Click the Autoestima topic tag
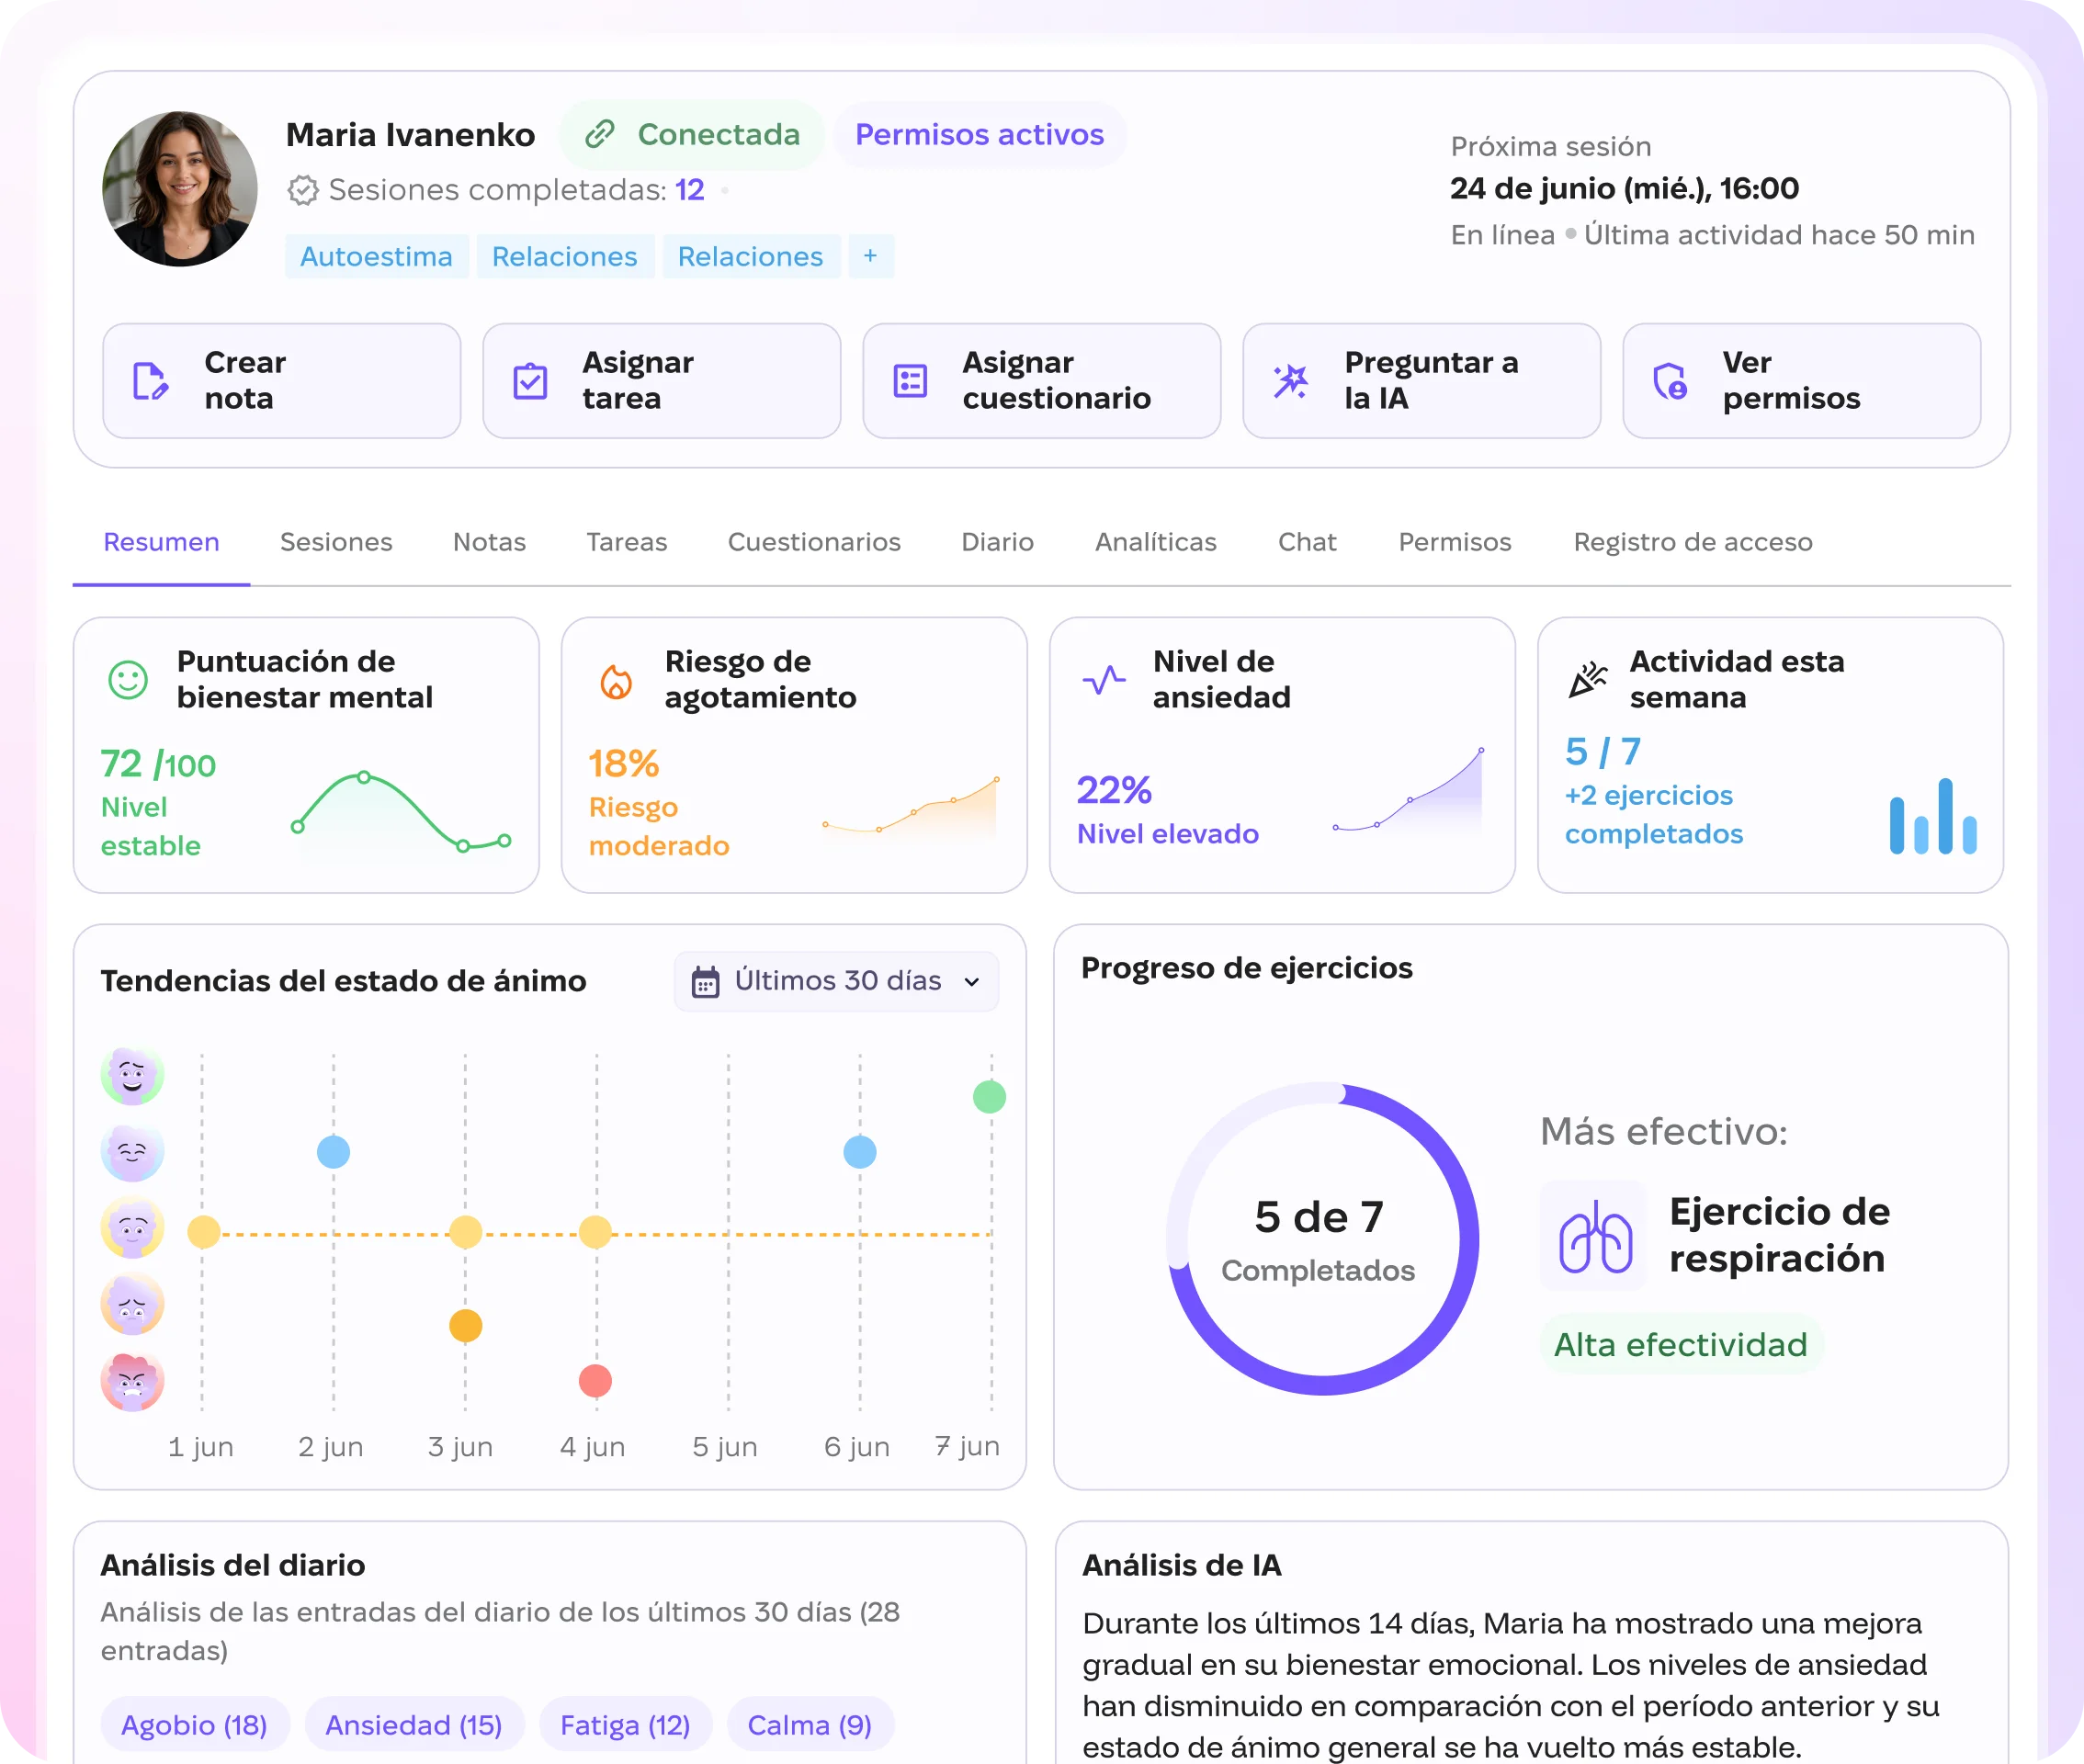 [376, 256]
